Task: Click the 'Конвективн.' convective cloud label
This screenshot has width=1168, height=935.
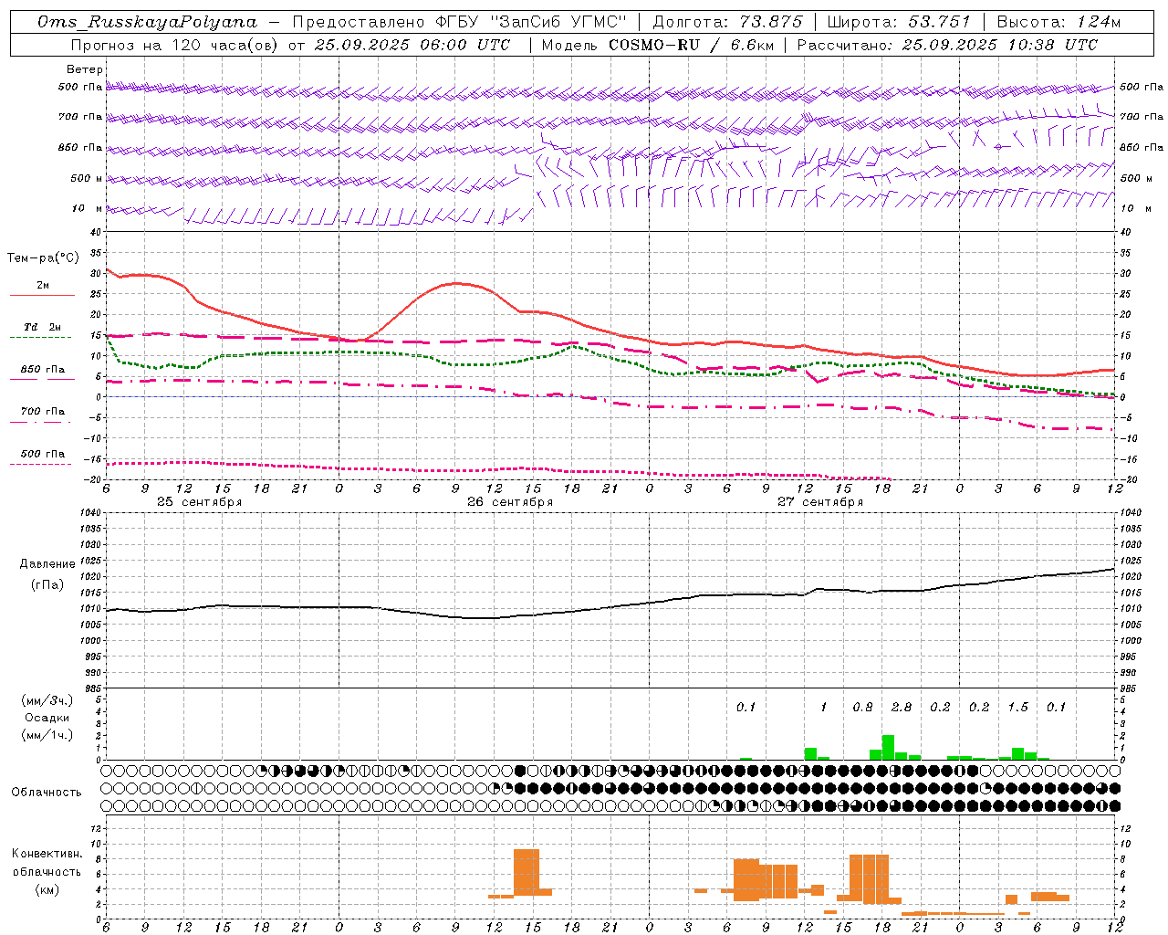Action: click(47, 854)
